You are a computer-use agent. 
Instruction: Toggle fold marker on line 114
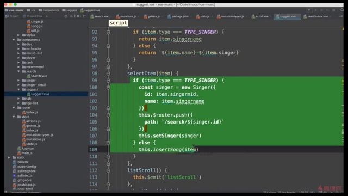(x=108, y=184)
